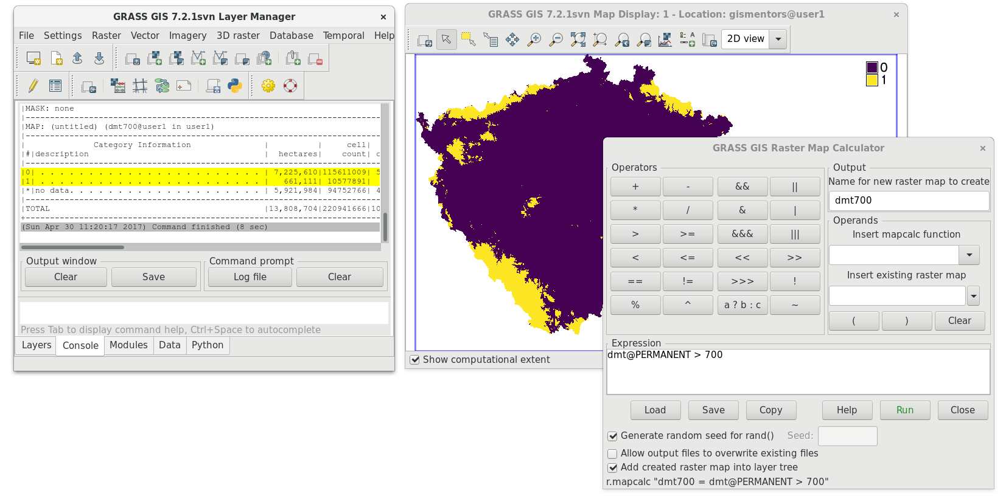
Task: Uncheck Generate random seed for rand()
Action: (613, 436)
